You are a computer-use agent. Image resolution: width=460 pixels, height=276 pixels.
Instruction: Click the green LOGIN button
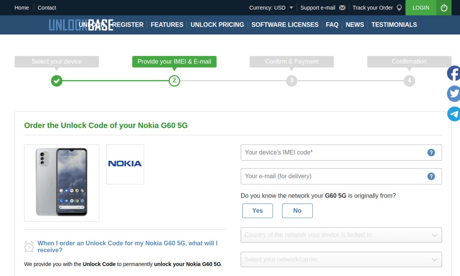coord(421,8)
